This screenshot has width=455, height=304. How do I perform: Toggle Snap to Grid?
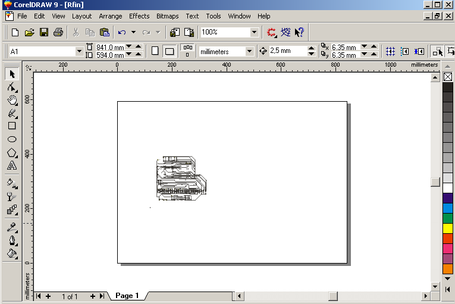[x=391, y=51]
